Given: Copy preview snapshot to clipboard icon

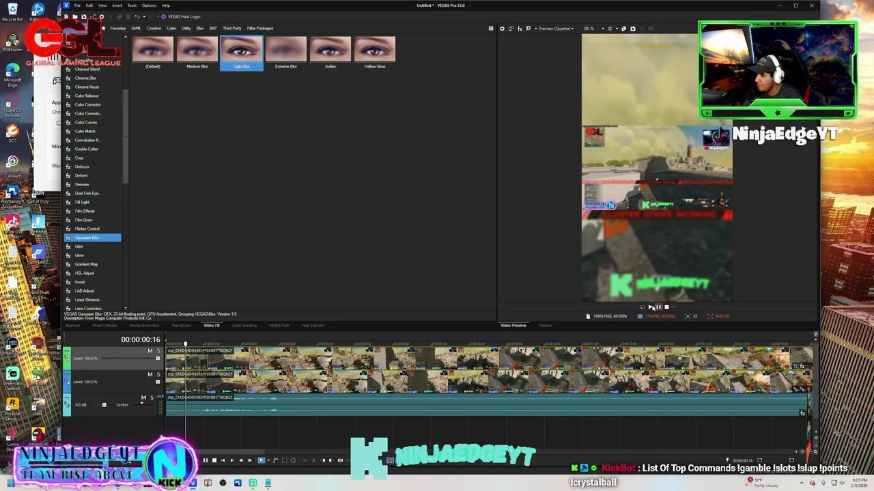Looking at the screenshot, I should pyautogui.click(x=623, y=29).
